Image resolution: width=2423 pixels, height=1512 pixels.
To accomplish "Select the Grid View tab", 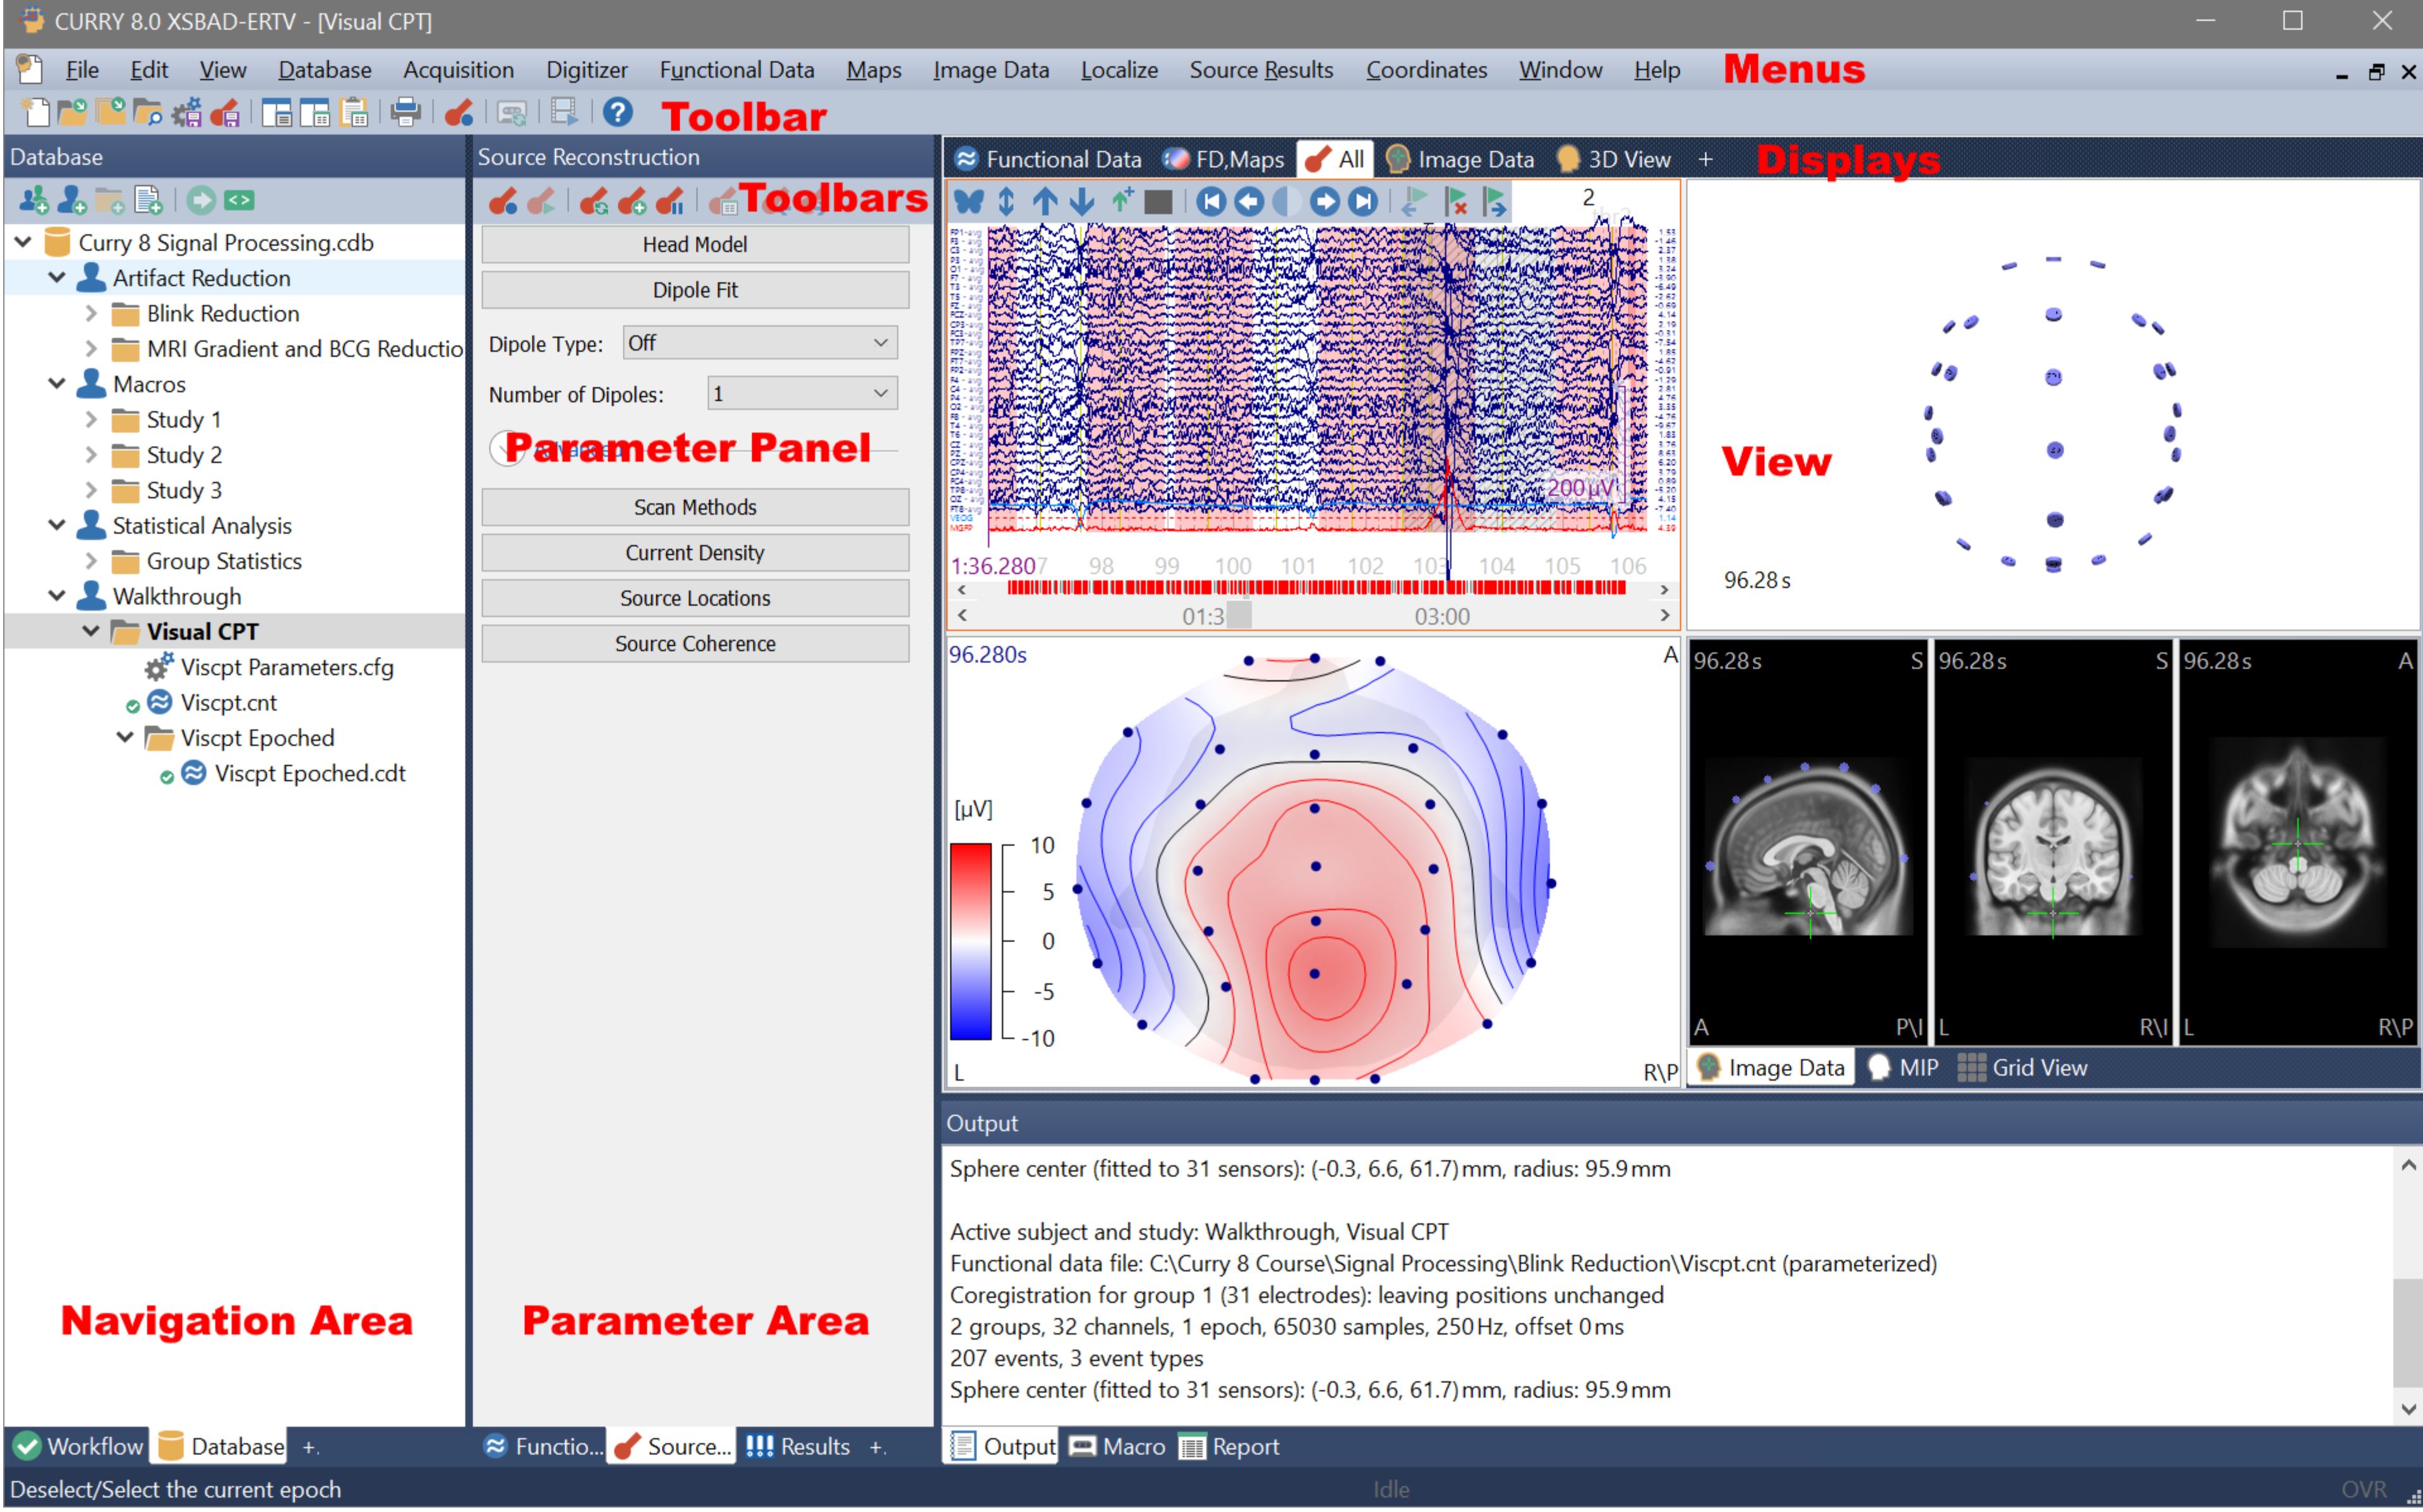I will pyautogui.click(x=2022, y=1067).
